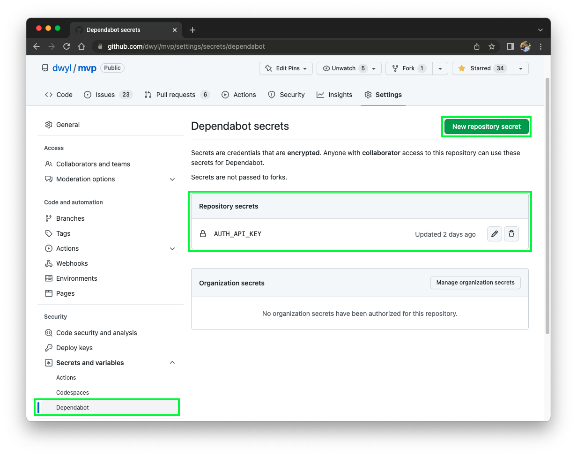Open Environments from the sidebar icon
Viewport: 577px width, 456px height.
[x=49, y=278]
